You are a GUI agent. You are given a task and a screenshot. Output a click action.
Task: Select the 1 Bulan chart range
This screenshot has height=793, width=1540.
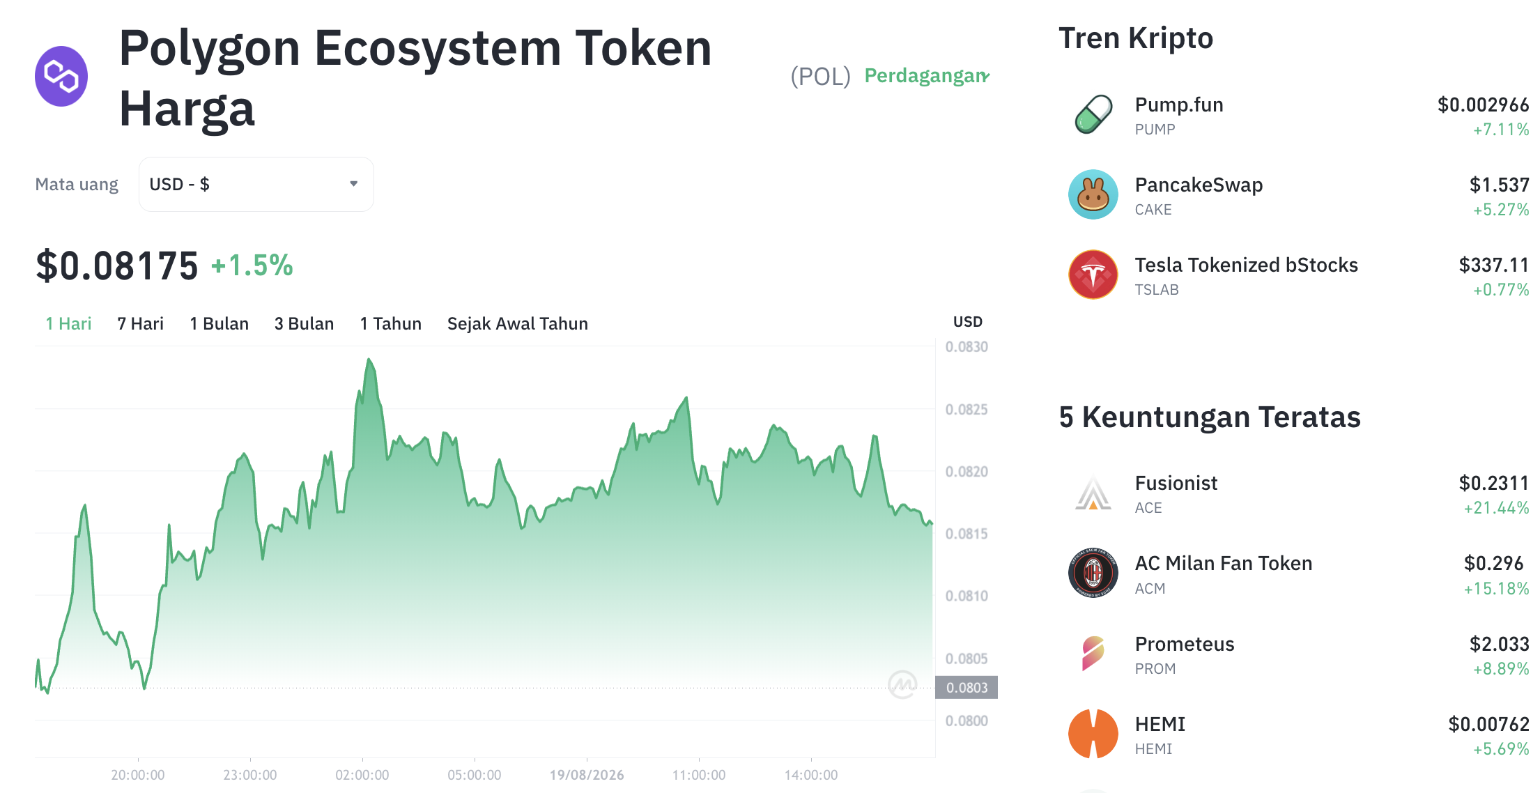point(219,324)
